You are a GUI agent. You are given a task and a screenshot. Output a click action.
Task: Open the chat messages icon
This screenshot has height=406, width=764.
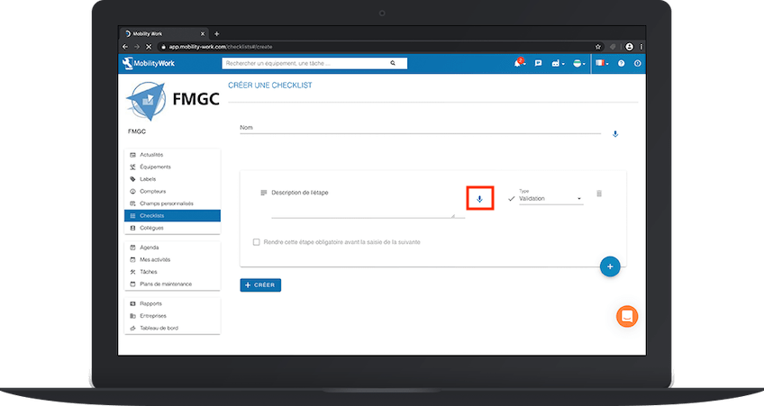coord(538,63)
